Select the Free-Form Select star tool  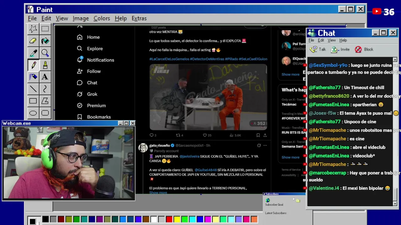click(x=33, y=29)
